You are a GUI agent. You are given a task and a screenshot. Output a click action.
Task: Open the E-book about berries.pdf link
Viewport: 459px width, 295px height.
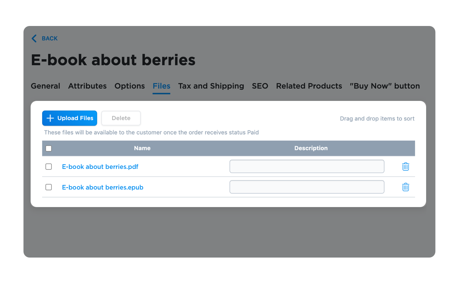click(100, 167)
